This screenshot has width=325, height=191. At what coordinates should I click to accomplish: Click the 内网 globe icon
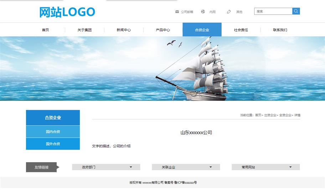203,12
